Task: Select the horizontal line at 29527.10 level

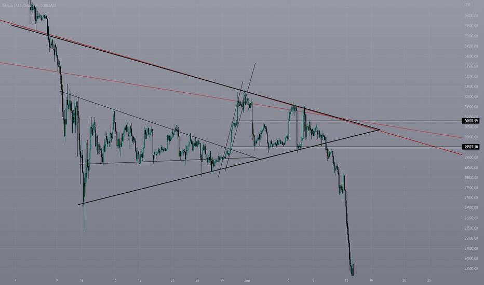Action: 349,147
